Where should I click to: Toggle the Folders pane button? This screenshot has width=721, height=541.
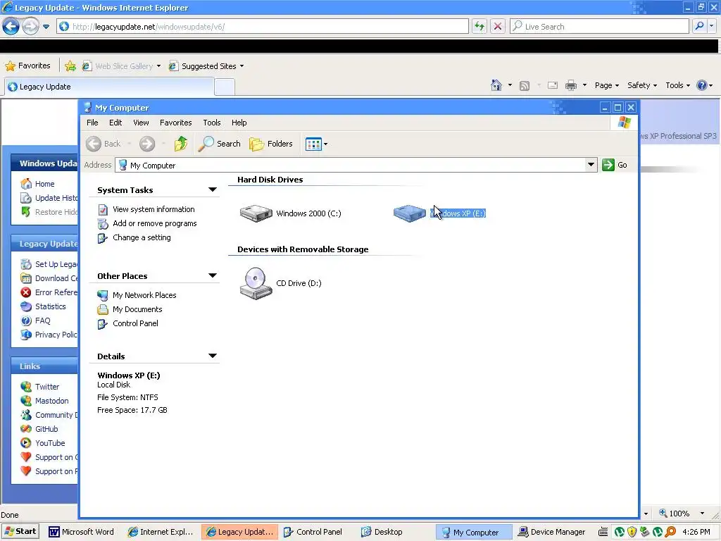coord(271,144)
